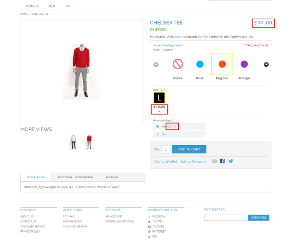The image size is (297, 243).
Task: Click the Add to Cart button
Action: point(189,149)
